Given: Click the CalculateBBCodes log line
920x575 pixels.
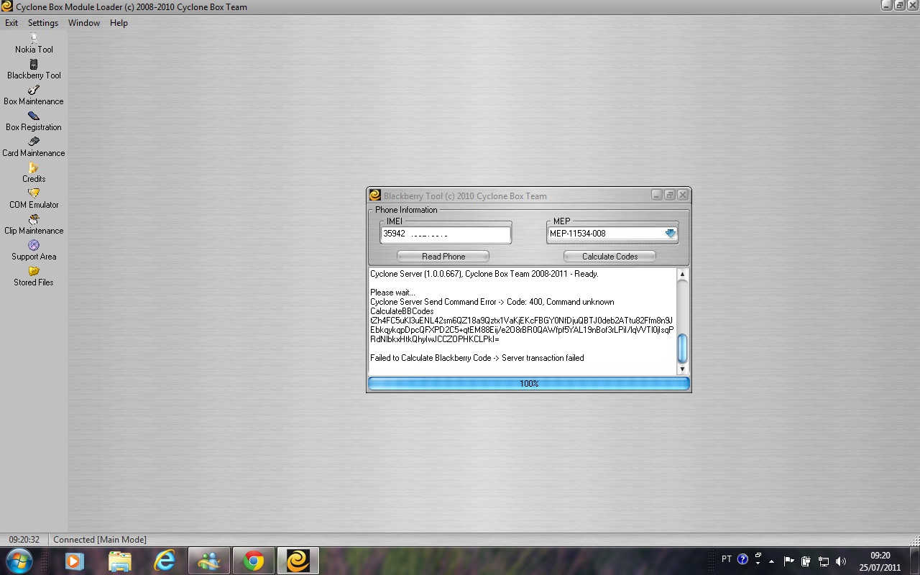Looking at the screenshot, I should 402,311.
